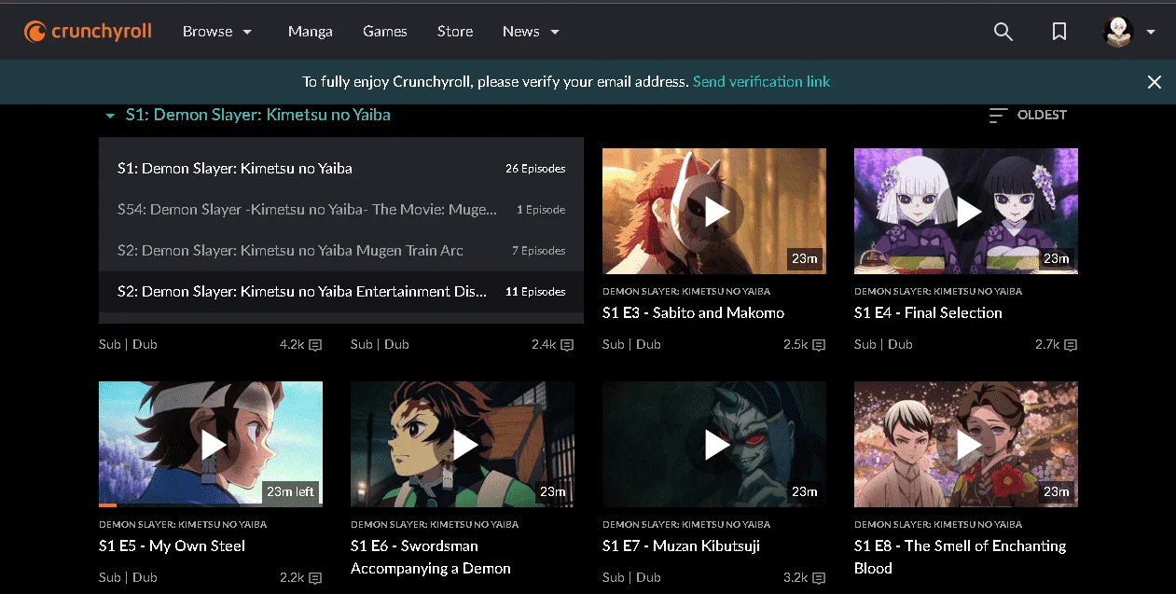Viewport: 1176px width, 594px height.
Task: Open S1 E3 - Sabito and Makomo title
Action: click(x=694, y=313)
